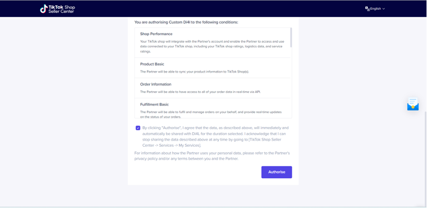Click the language translate icon in header
This screenshot has width=427, height=208.
pyautogui.click(x=367, y=9)
